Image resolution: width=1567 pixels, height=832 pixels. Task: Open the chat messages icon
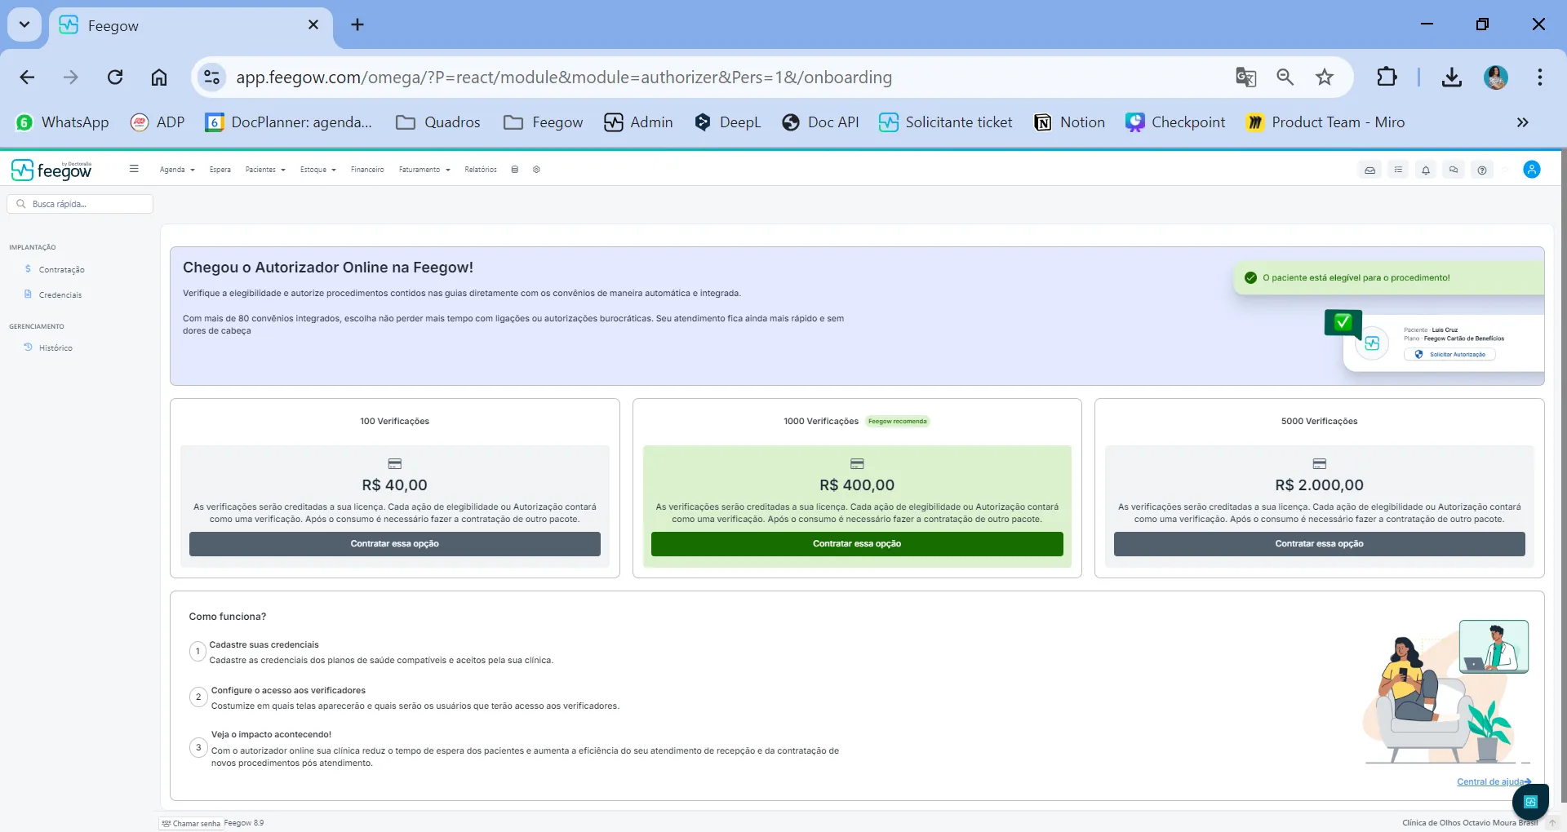(x=1454, y=170)
